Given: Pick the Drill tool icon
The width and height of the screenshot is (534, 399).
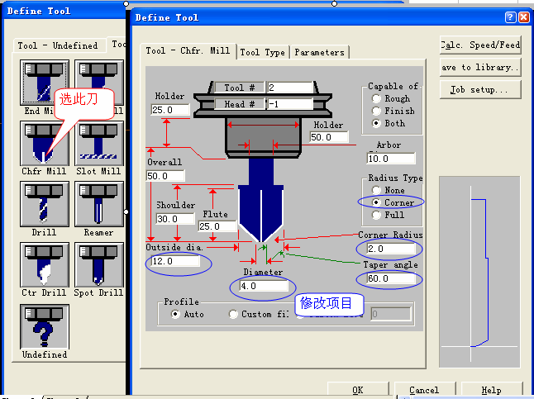Looking at the screenshot, I should click(x=45, y=204).
